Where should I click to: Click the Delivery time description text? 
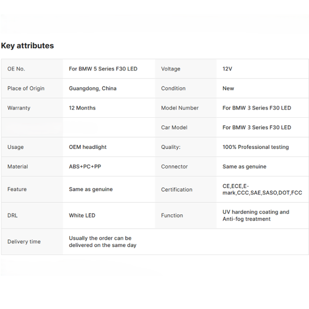(x=102, y=241)
